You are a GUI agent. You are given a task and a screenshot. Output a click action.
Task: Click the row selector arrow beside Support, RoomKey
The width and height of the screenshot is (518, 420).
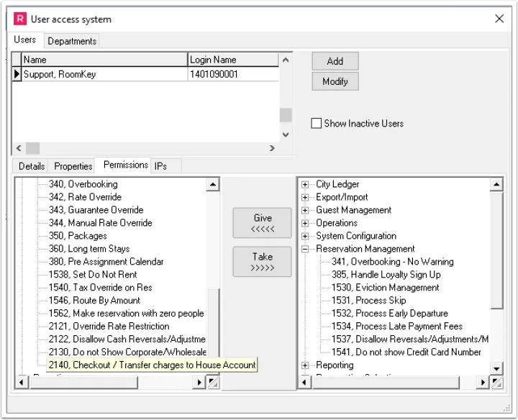pyautogui.click(x=17, y=74)
